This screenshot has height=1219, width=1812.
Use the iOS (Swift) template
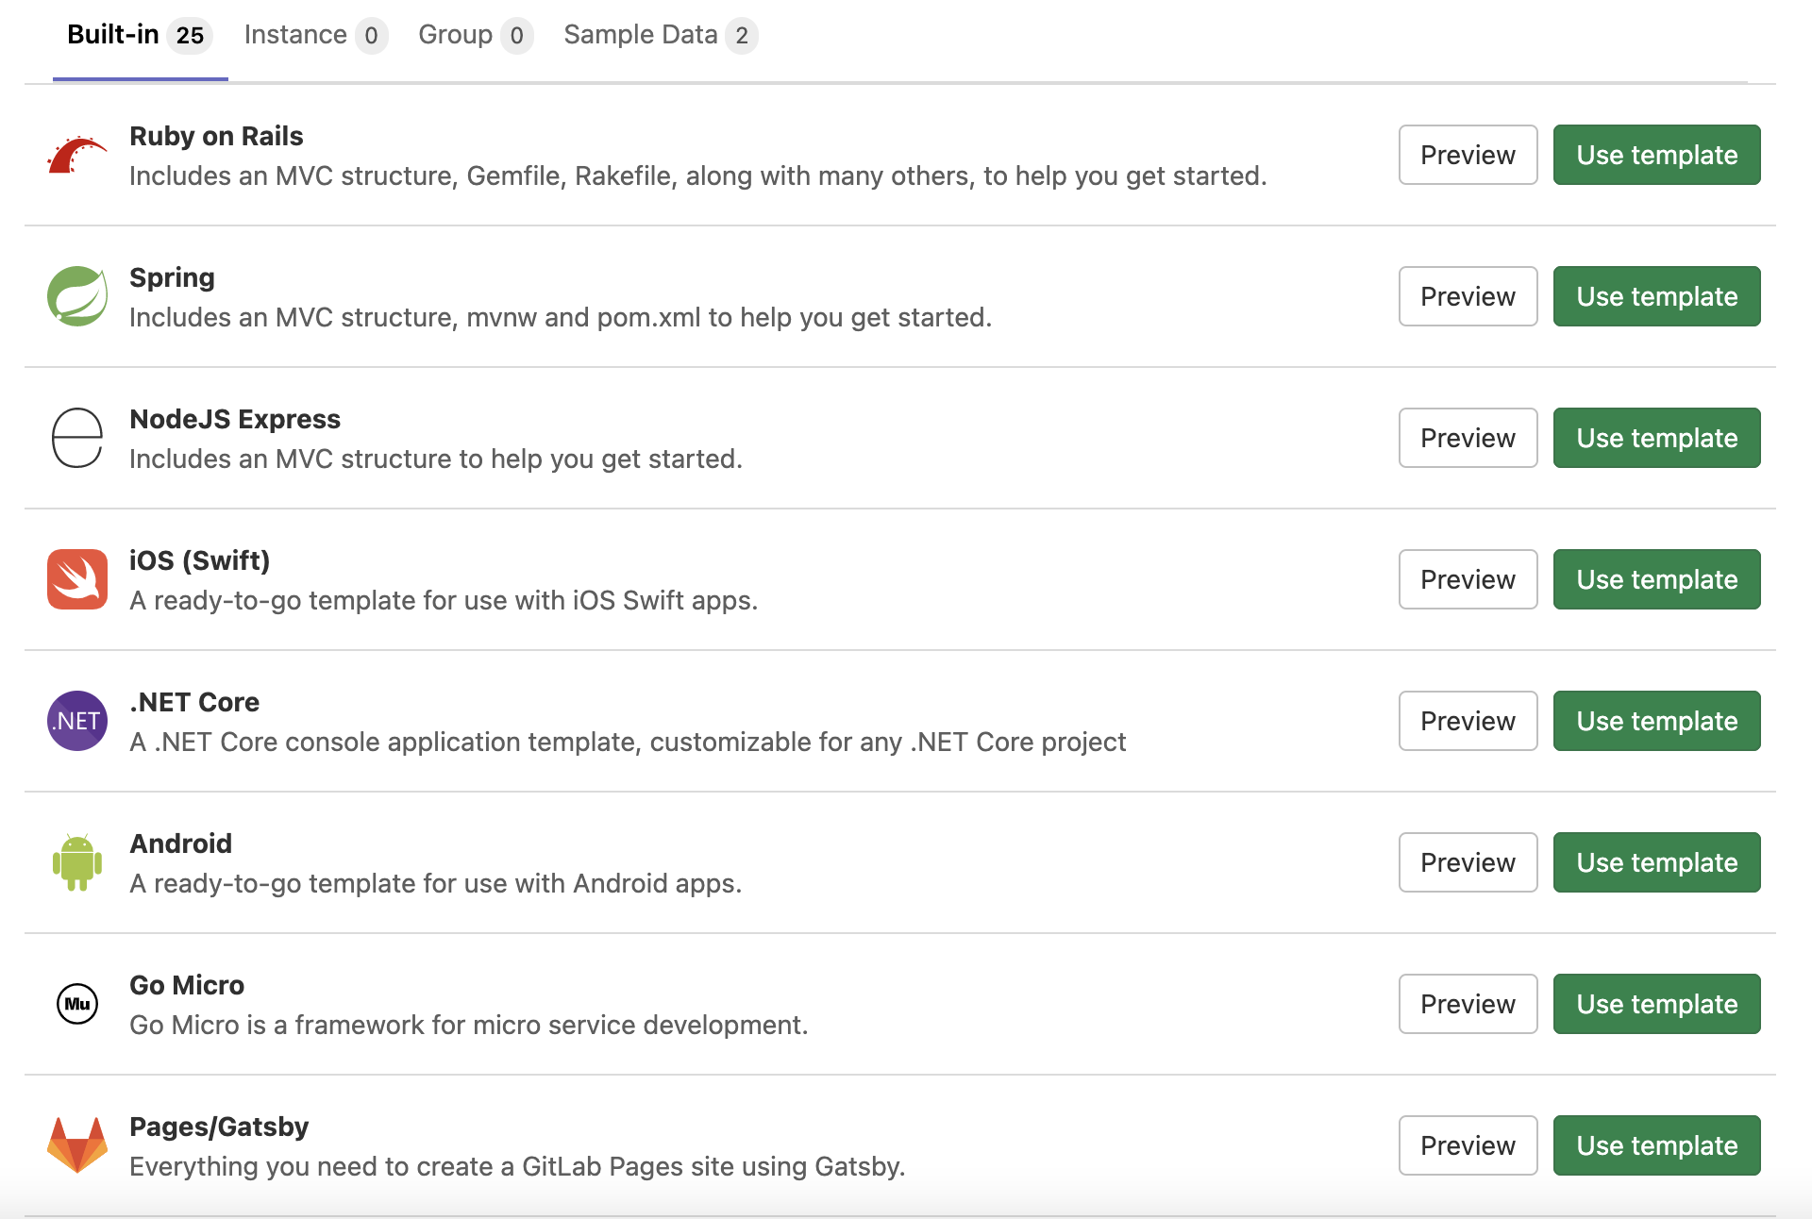point(1656,579)
